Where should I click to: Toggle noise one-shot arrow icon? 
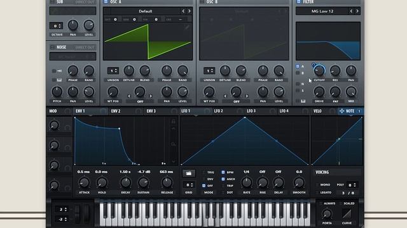click(x=59, y=70)
